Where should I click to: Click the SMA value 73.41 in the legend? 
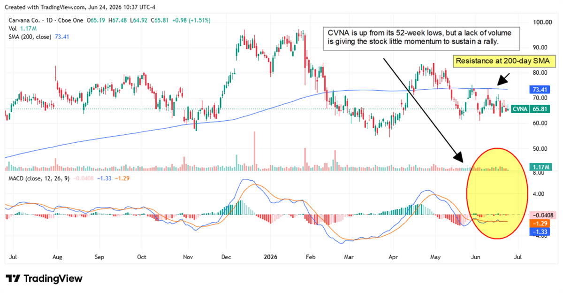[x=61, y=37]
